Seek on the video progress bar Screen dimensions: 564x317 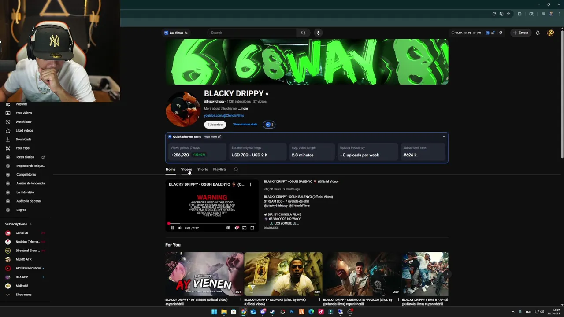coord(212,224)
